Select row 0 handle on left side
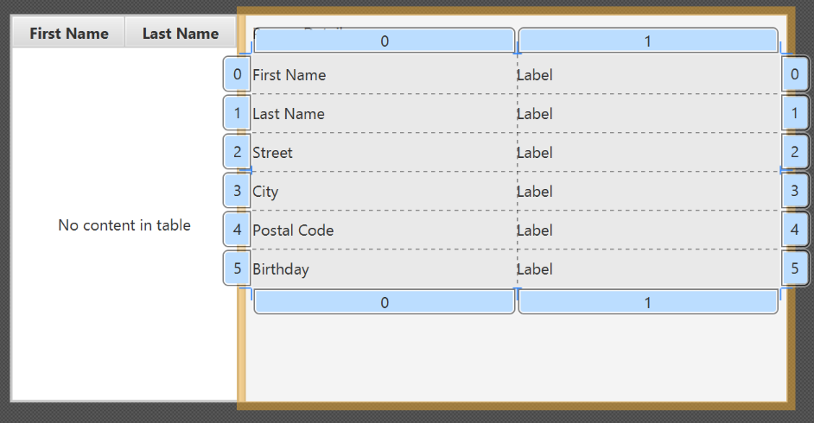 tap(237, 74)
